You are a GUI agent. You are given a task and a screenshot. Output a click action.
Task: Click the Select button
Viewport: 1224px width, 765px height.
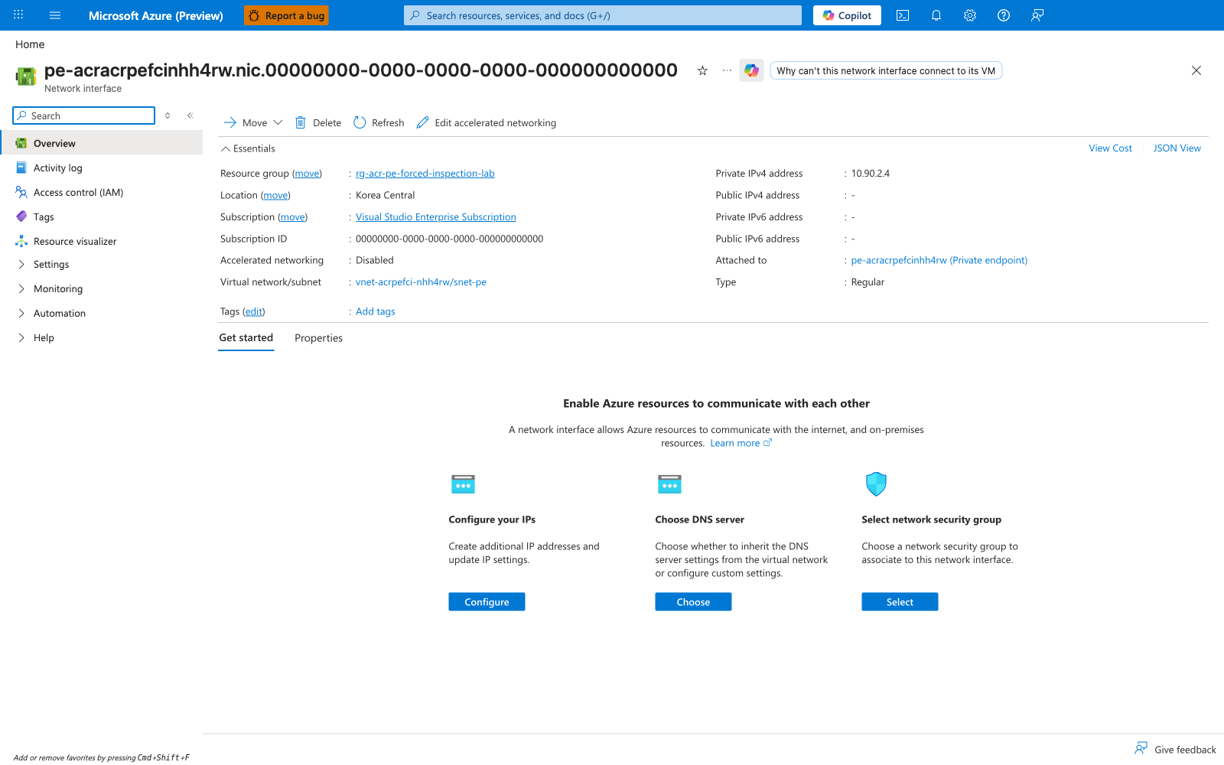click(900, 602)
